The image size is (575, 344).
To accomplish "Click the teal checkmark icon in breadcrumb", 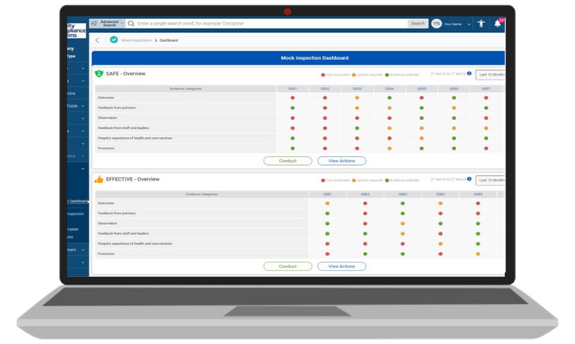I will [113, 39].
